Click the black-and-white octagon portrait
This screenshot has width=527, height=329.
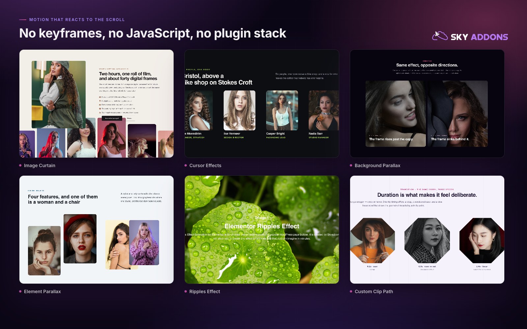(x=427, y=240)
